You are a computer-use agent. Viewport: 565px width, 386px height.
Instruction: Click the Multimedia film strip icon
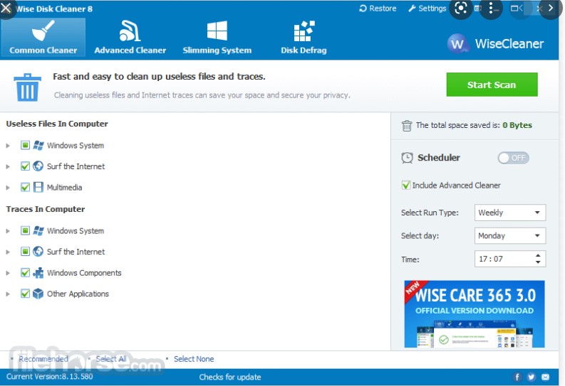point(38,187)
